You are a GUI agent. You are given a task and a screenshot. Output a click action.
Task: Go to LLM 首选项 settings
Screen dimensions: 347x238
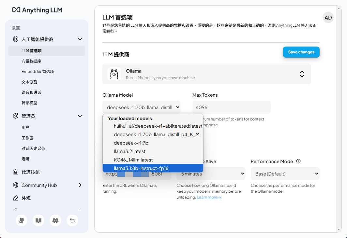click(x=47, y=50)
